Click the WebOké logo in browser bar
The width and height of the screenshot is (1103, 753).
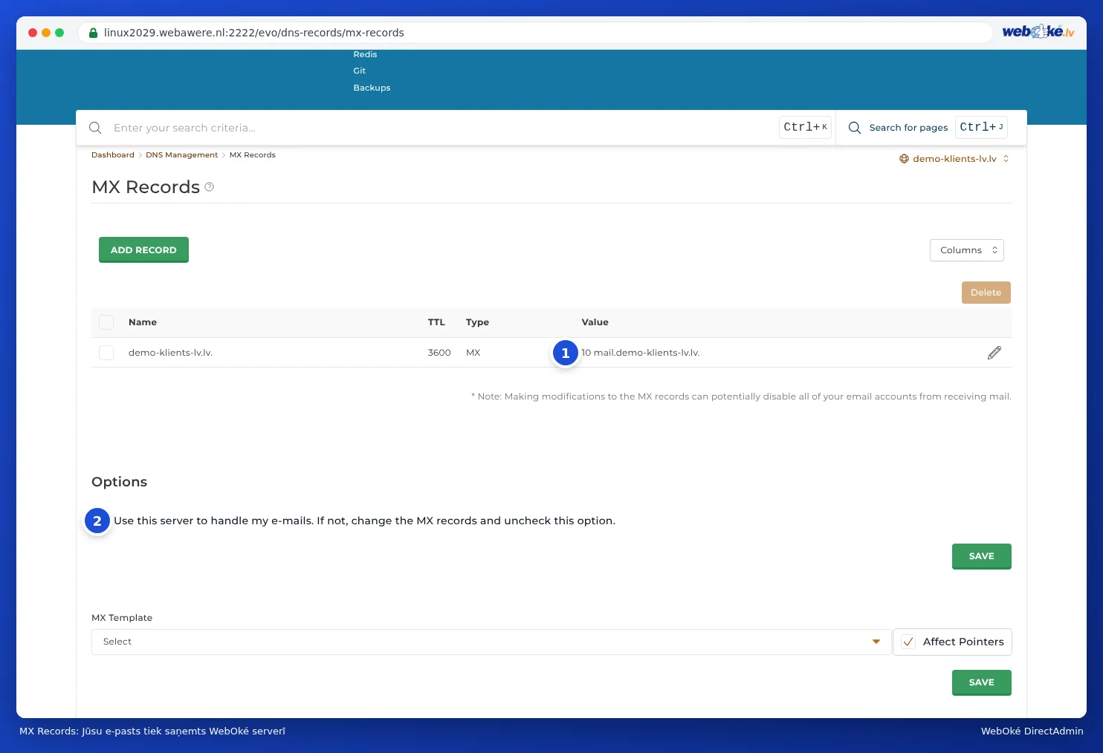[x=1038, y=32]
